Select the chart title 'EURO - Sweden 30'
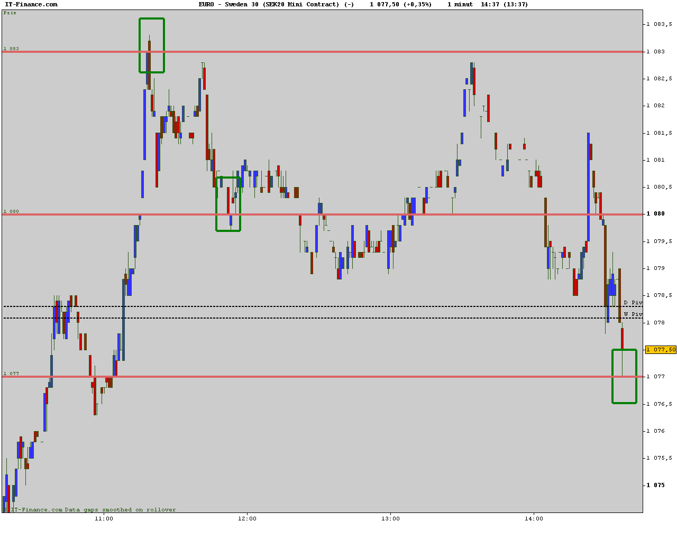Viewport: 677px width, 541px height. click(228, 4)
